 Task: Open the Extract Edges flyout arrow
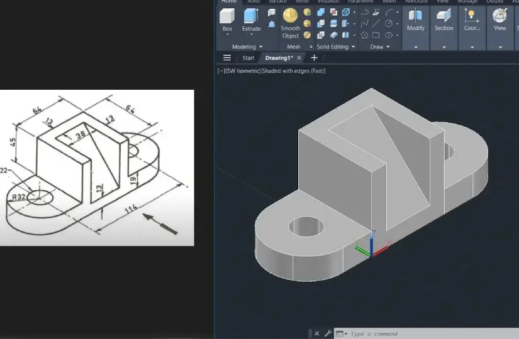[x=354, y=13]
